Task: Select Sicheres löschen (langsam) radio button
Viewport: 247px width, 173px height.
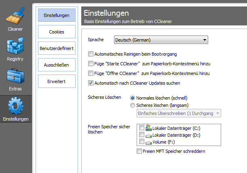Action: coord(133,105)
